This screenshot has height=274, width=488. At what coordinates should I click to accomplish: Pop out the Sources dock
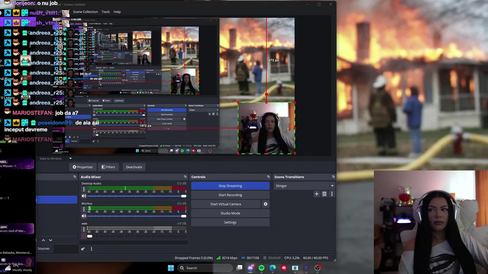tap(75, 177)
